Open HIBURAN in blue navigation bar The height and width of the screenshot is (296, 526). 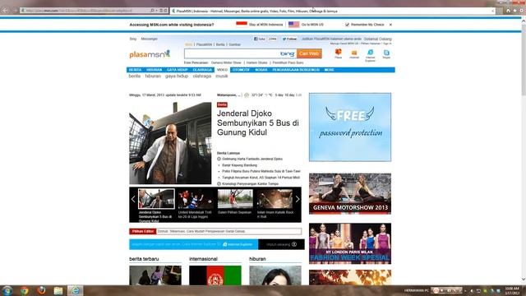click(154, 70)
